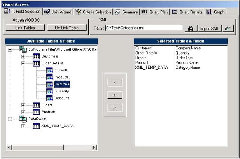Select Quantity field label in tree

click(x=62, y=91)
